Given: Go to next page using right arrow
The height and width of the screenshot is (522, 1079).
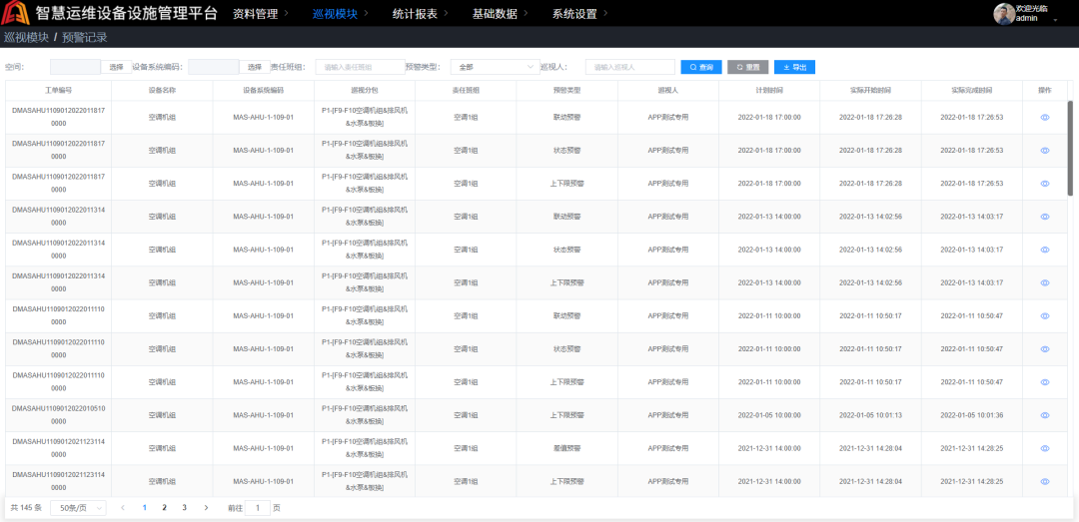Looking at the screenshot, I should (206, 507).
